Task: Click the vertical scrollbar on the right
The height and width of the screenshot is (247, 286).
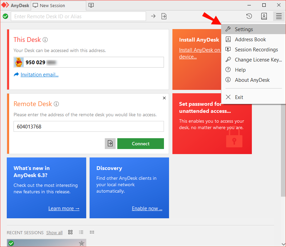Action: click(x=283, y=150)
